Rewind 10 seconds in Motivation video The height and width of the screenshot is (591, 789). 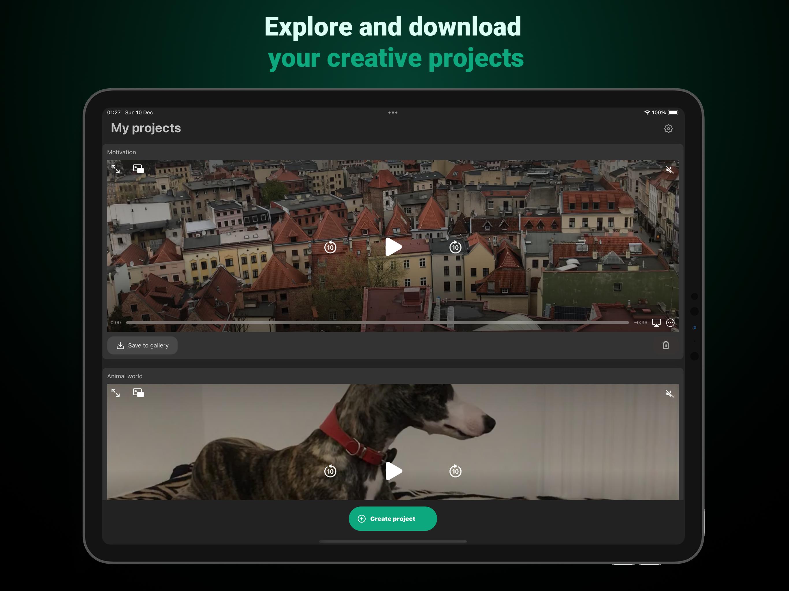pos(330,247)
